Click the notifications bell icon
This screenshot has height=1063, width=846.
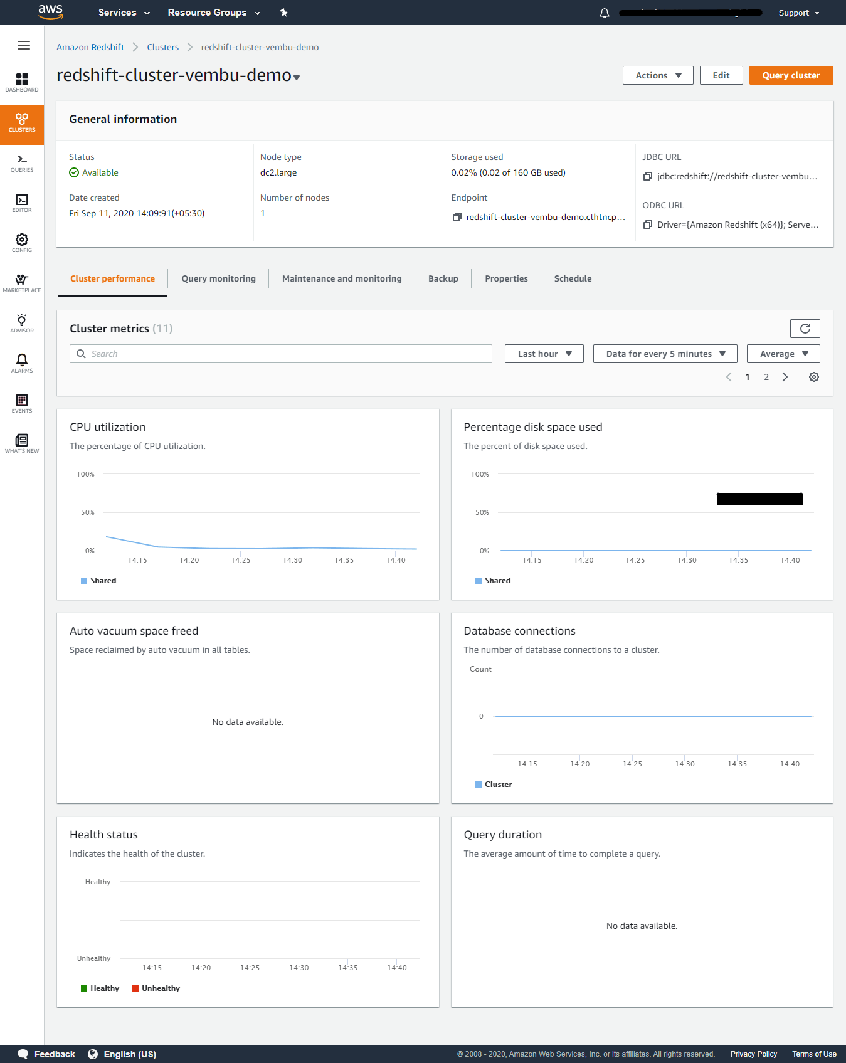(x=605, y=13)
